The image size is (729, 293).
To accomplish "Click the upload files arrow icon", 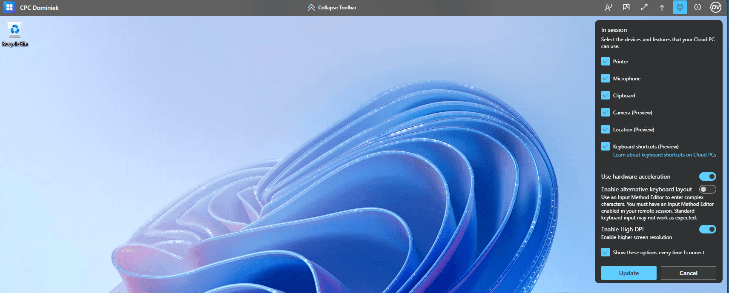I will pyautogui.click(x=662, y=7).
